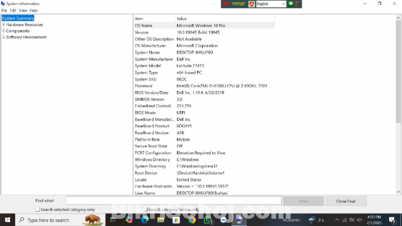Open the Windows Start menu
Image resolution: width=402 pixels, height=226 pixels.
(x=7, y=220)
